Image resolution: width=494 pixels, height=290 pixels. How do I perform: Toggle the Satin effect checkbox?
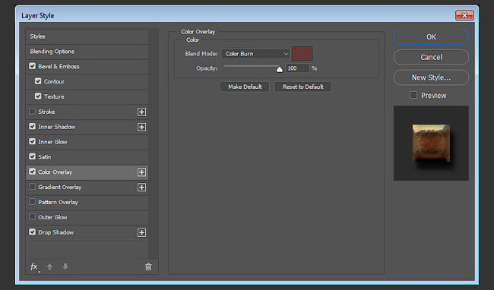[32, 156]
